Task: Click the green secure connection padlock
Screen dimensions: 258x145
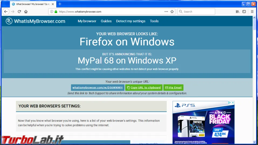Action: coord(56,12)
